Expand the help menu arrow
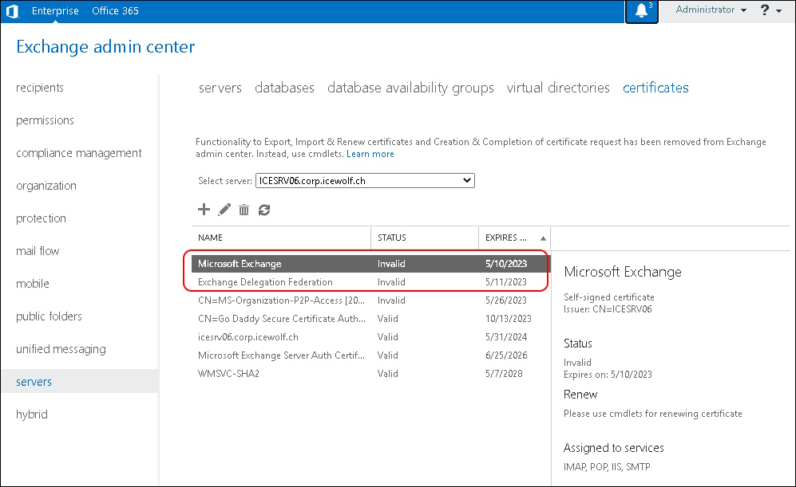Viewport: 796px width, 487px height. (x=778, y=10)
